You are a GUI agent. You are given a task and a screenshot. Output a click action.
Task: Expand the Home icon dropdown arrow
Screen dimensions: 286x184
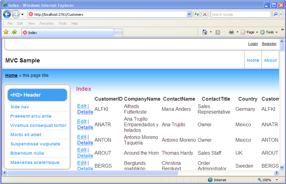[x=211, y=32]
